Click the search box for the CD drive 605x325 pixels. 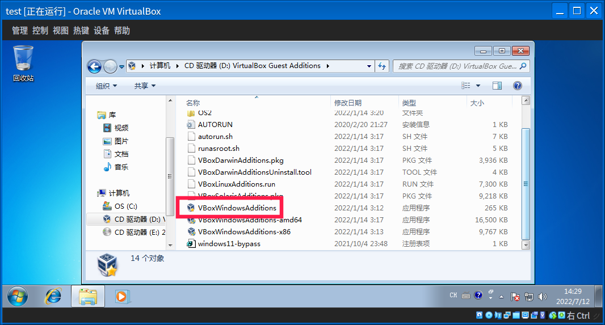tap(457, 66)
